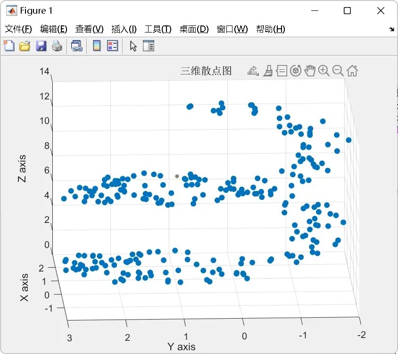Restore the default view with the home icon
The image size is (398, 354).
352,71
